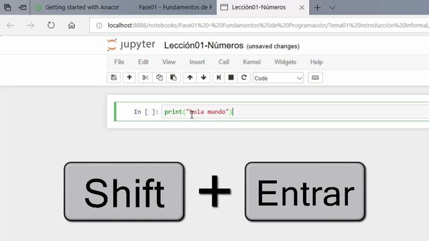Set the open tabs aside
The height and width of the screenshot is (241, 429).
pos(22,7)
